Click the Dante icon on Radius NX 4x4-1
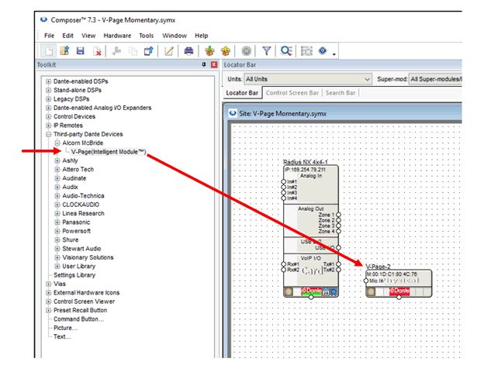The image size is (484, 372). click(x=311, y=291)
